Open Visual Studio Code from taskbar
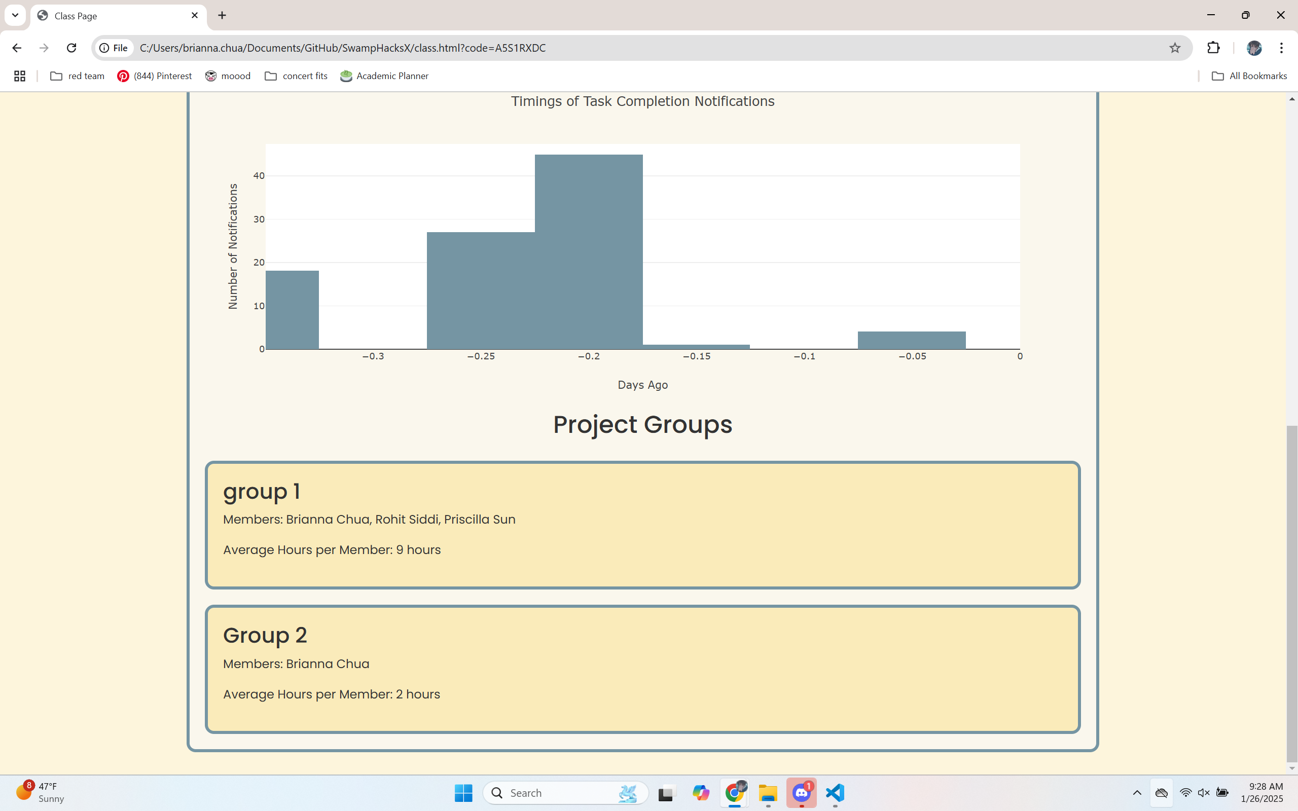 point(835,793)
